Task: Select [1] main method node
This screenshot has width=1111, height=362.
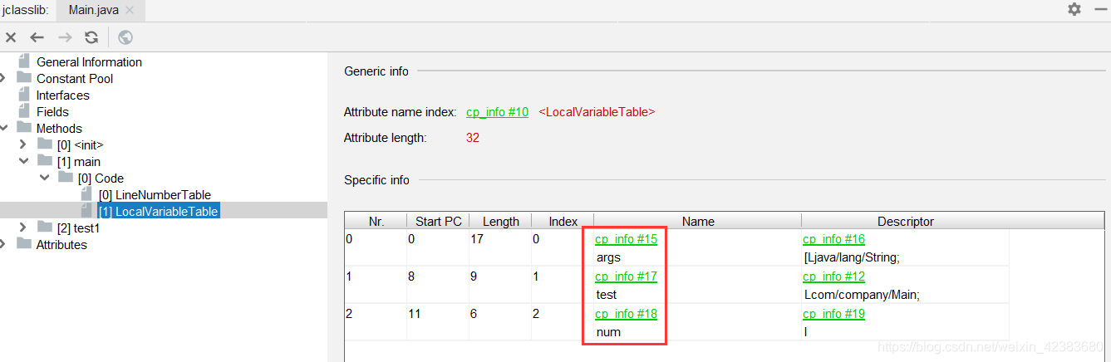Action: pyautogui.click(x=79, y=161)
